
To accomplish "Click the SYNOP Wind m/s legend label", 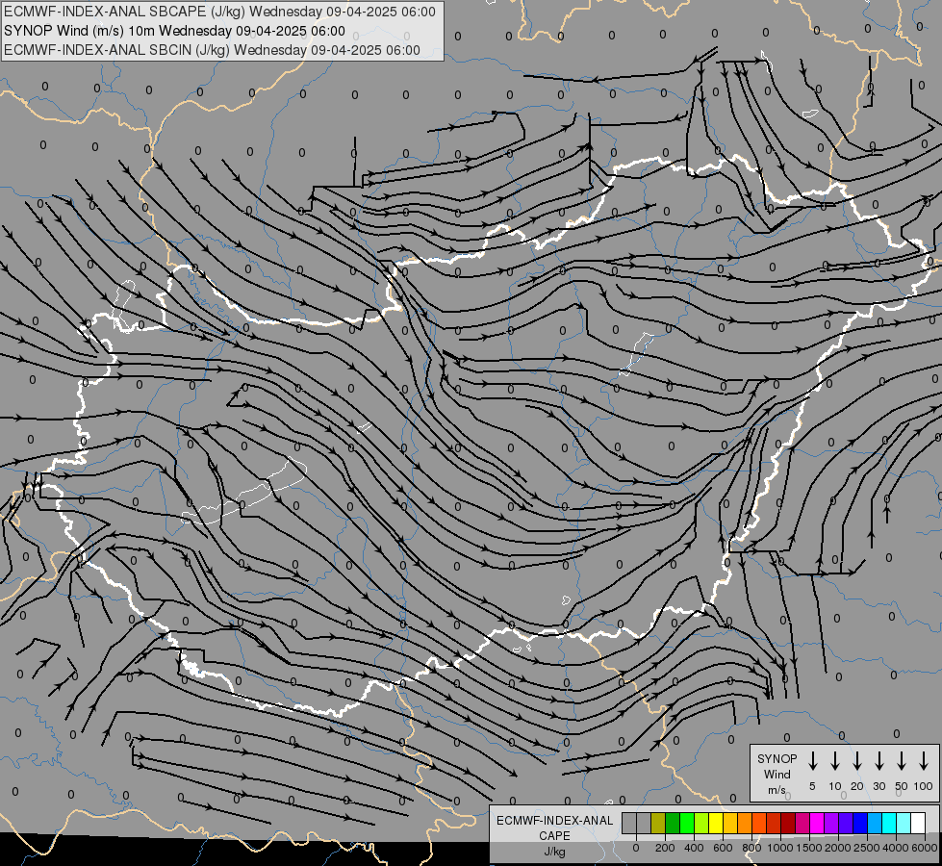I will 777,774.
